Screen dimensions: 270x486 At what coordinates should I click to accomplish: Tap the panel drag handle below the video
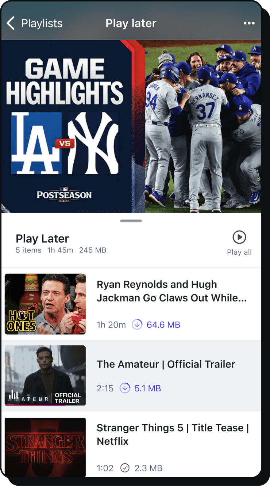point(131,221)
